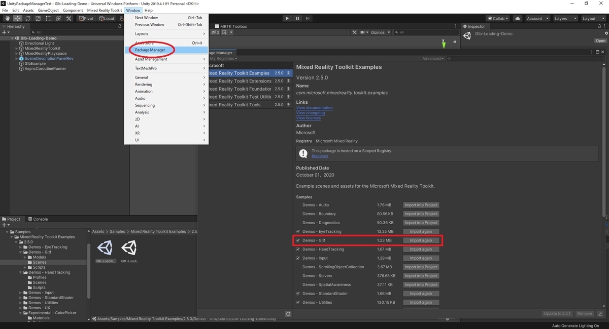Open the View changelog link
This screenshot has height=329, width=609.
pos(311,113)
